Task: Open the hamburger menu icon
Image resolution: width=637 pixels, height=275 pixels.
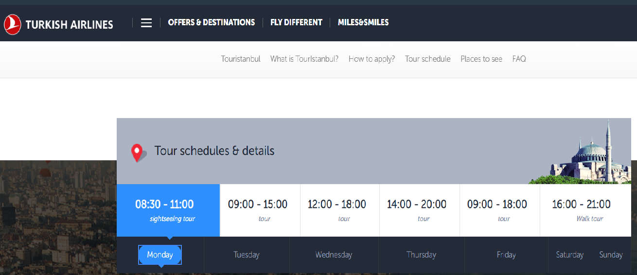Action: [146, 23]
